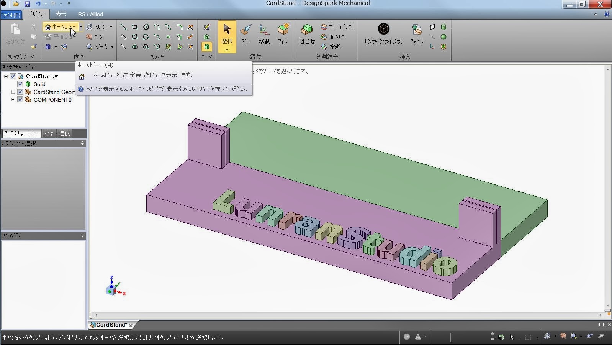Close the CardStand* document tab
The height and width of the screenshot is (345, 612).
pyautogui.click(x=131, y=325)
